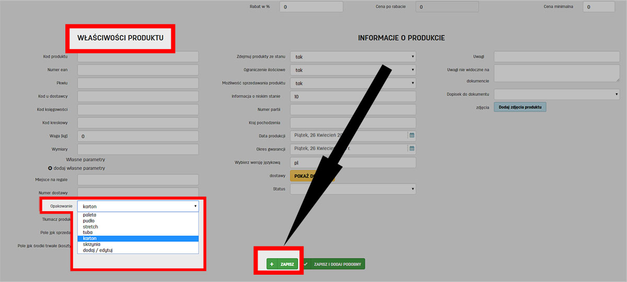Image resolution: width=627 pixels, height=282 pixels.
Task: Select 'skrzynia' packaging option
Action: pos(91,244)
